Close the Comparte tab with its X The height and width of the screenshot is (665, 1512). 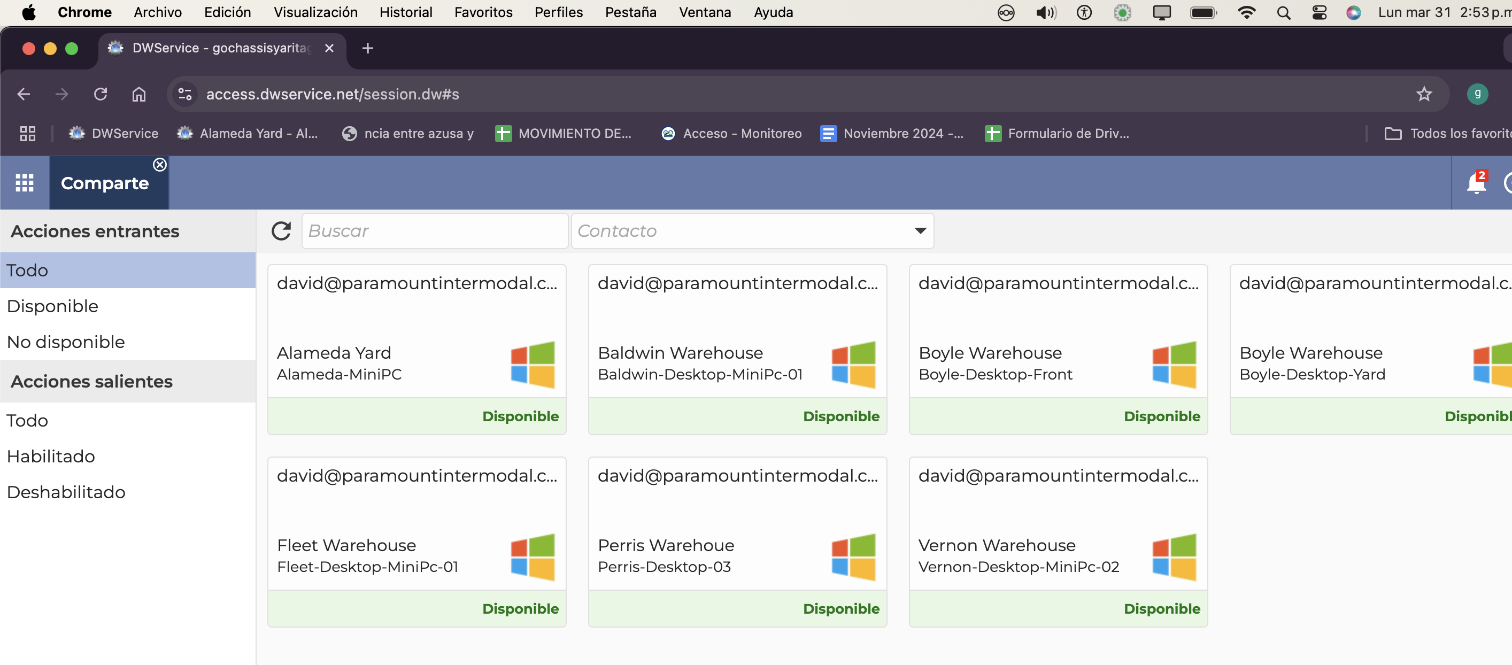click(160, 165)
